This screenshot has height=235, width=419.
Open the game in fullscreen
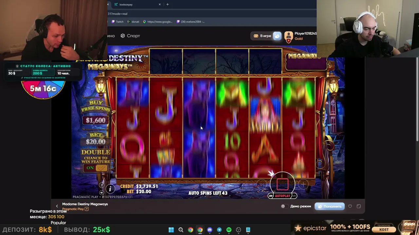tap(359, 206)
